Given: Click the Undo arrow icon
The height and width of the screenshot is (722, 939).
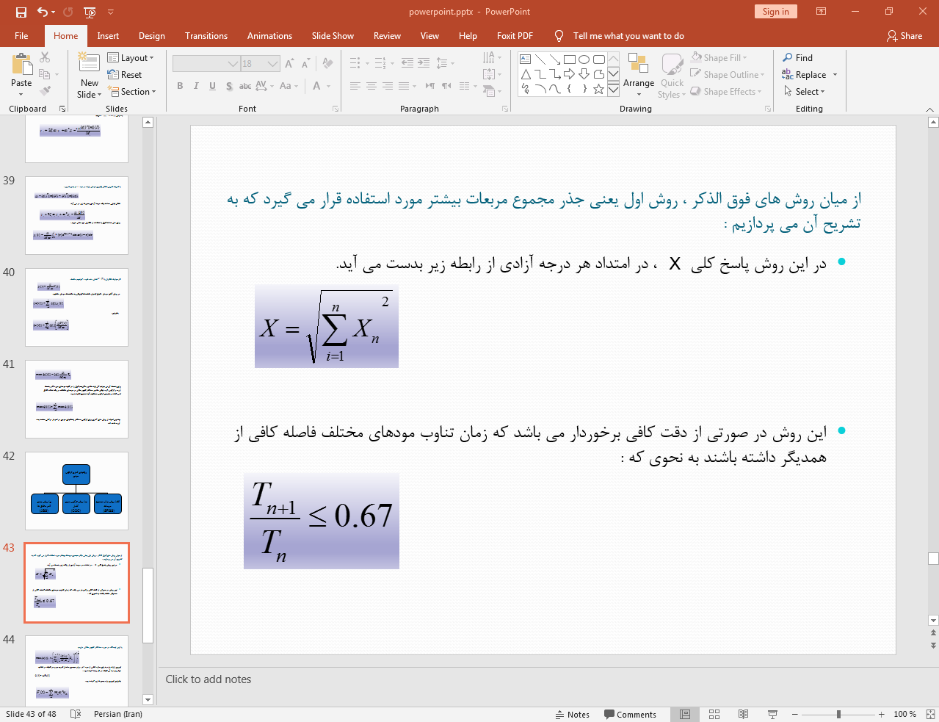Looking at the screenshot, I should pos(43,12).
